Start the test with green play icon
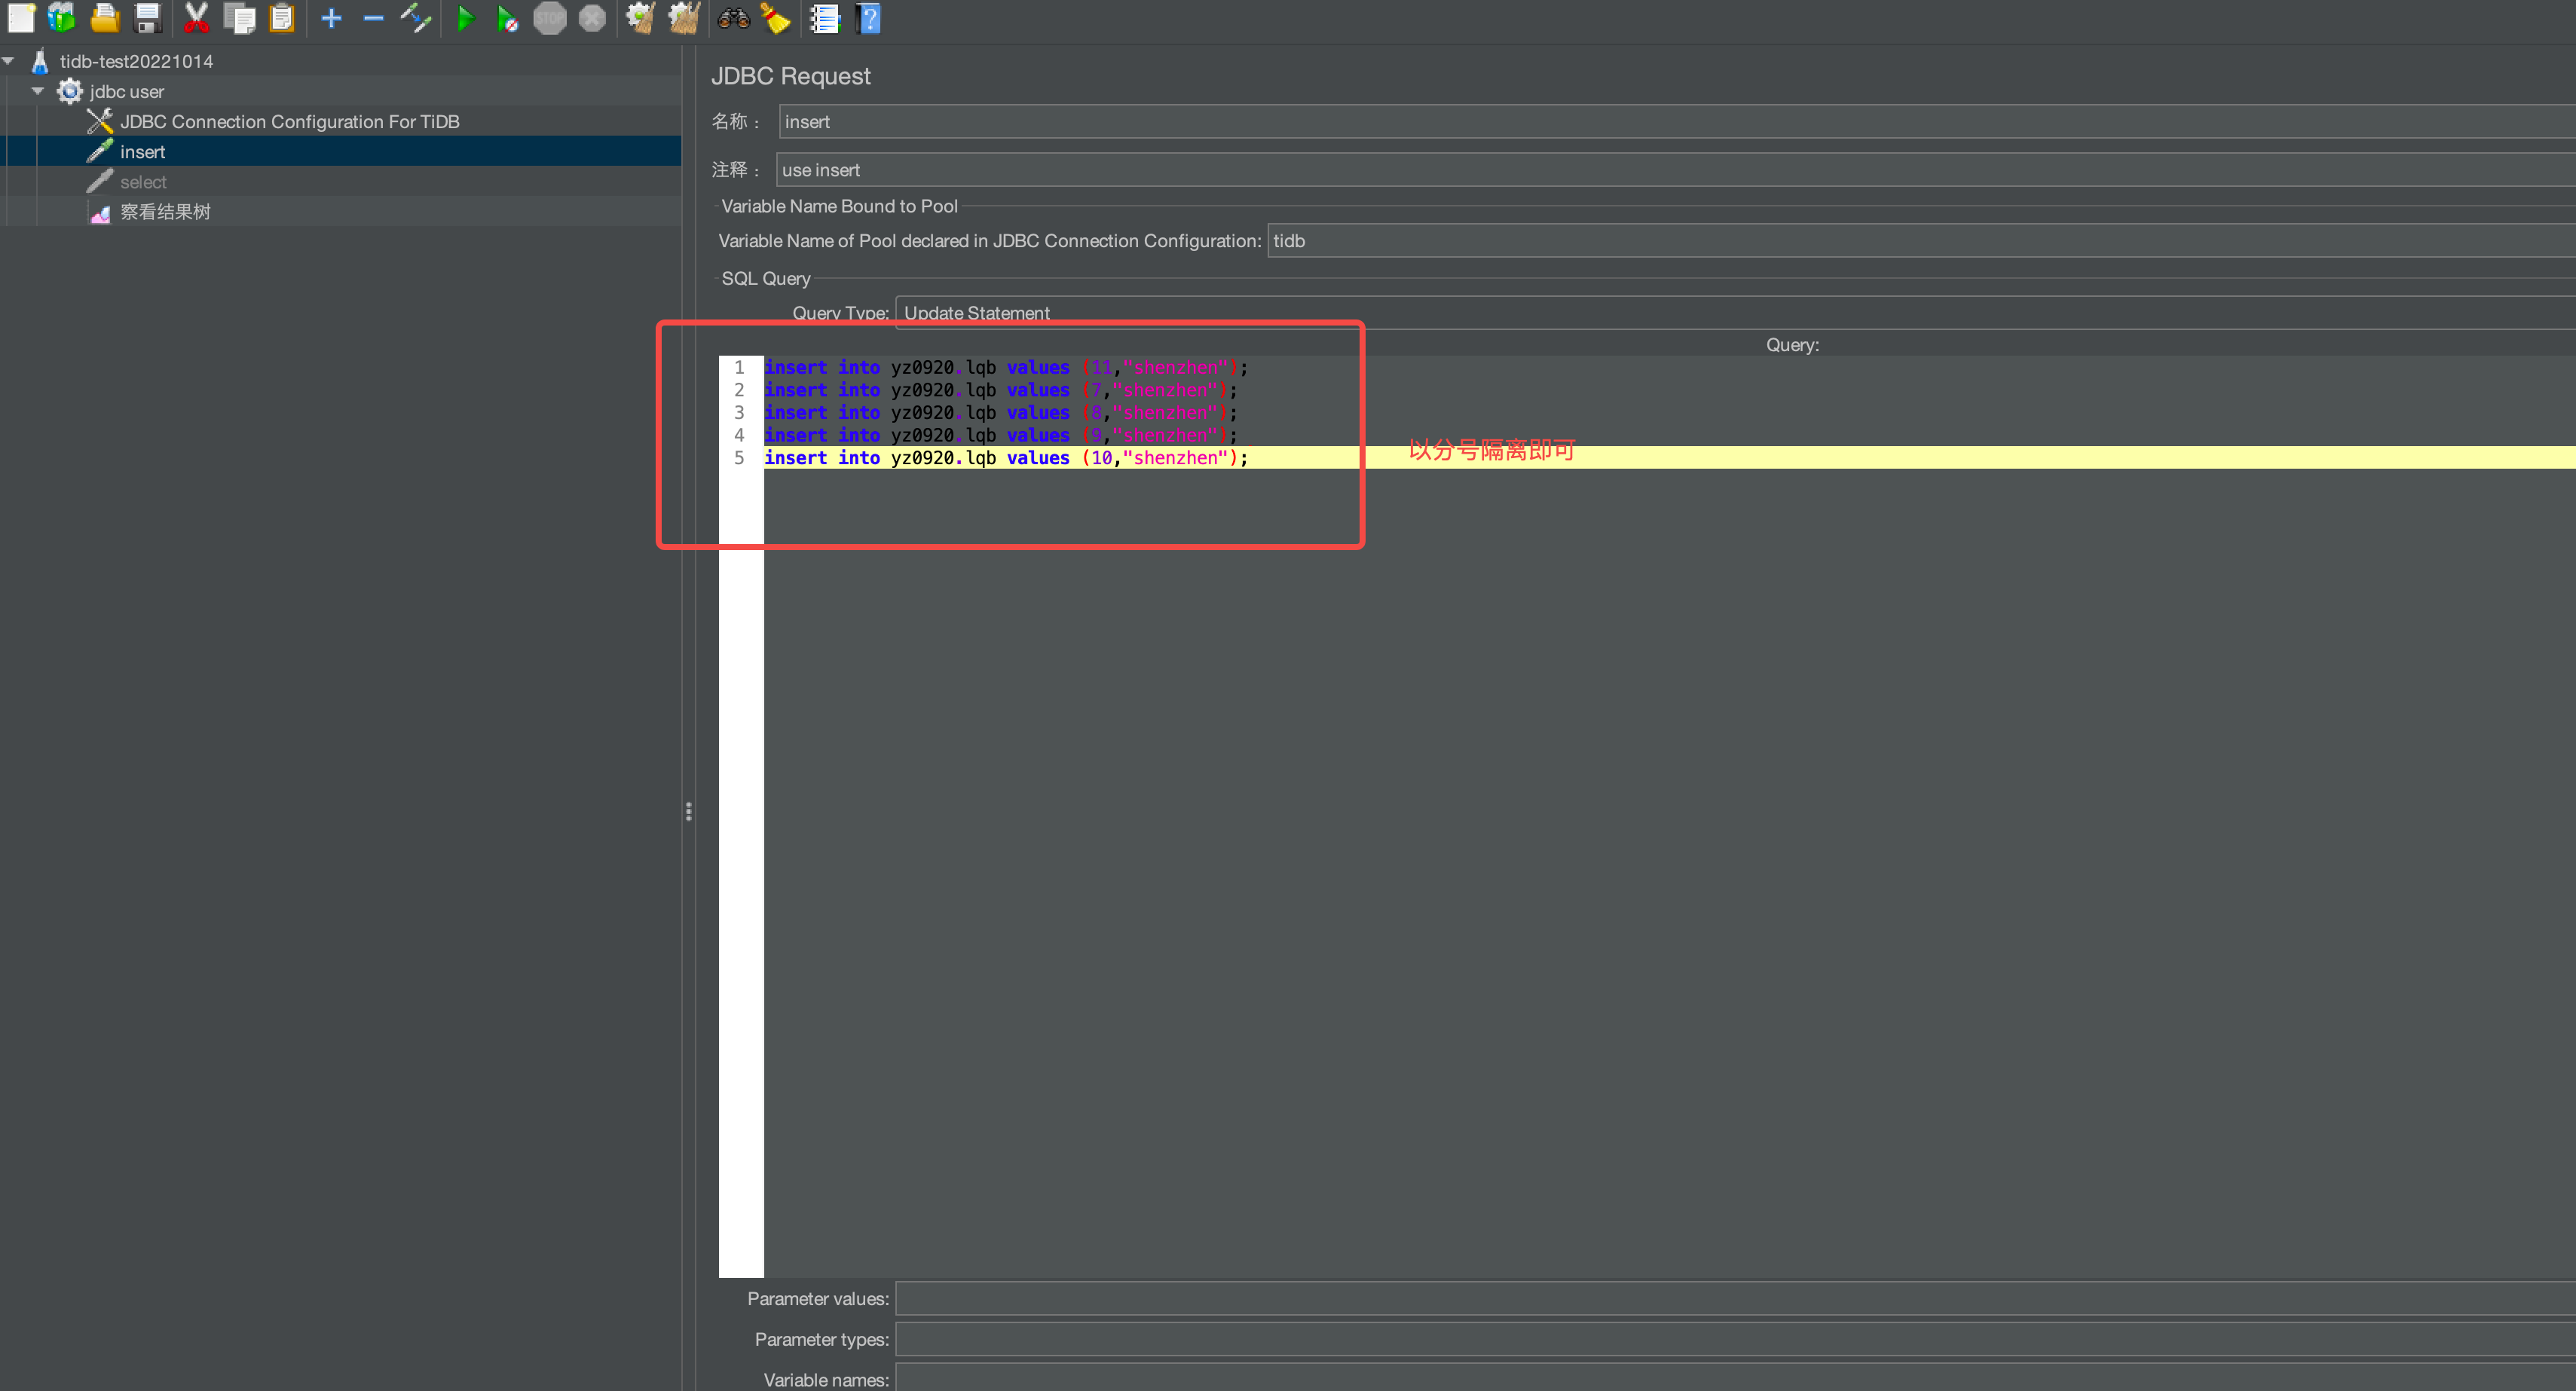The image size is (2576, 1391). (466, 17)
